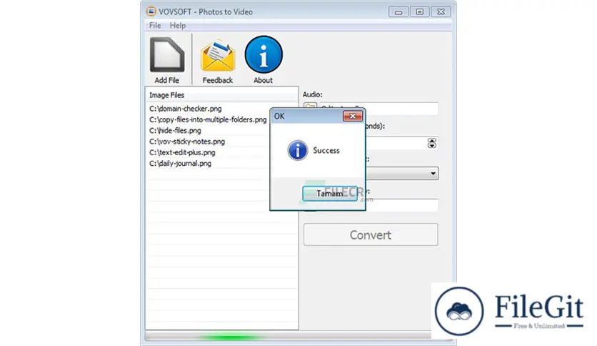Image resolution: width=597 pixels, height=346 pixels.
Task: Select C:\daily-journal.png row
Action: tap(180, 164)
